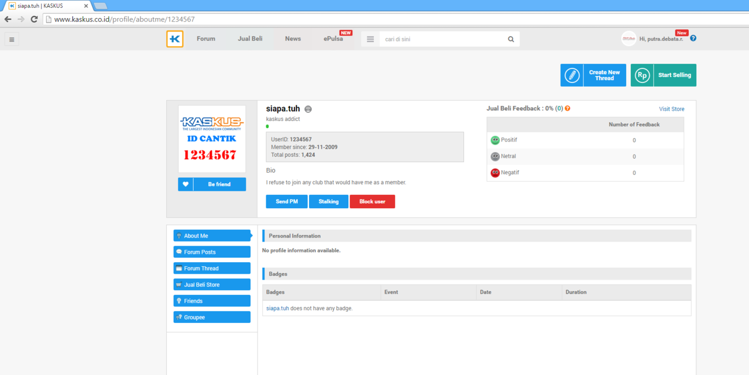Click the Start Selling button

664,75
